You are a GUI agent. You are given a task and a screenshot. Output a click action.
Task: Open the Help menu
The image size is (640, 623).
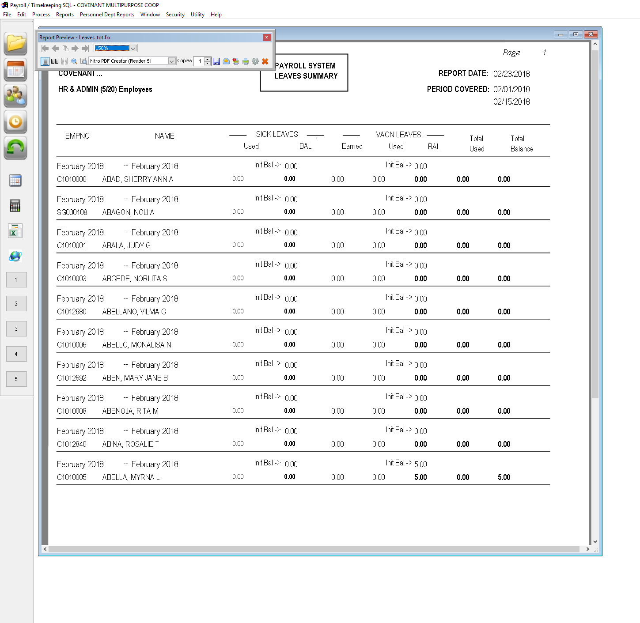click(216, 15)
